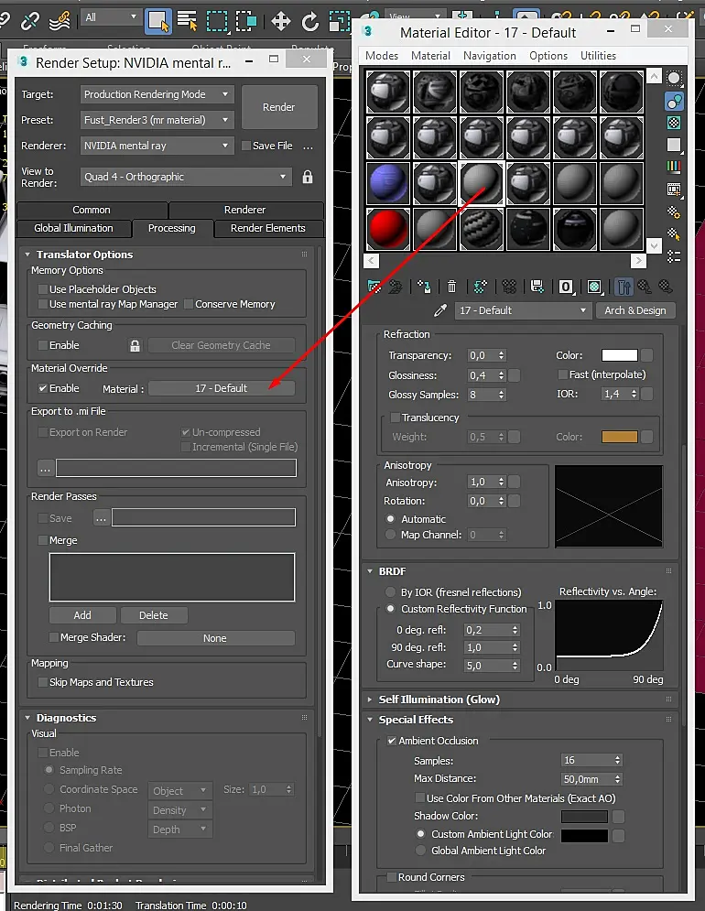Click Window/Crossing selection toggle icon
705x911 pixels.
point(246,21)
